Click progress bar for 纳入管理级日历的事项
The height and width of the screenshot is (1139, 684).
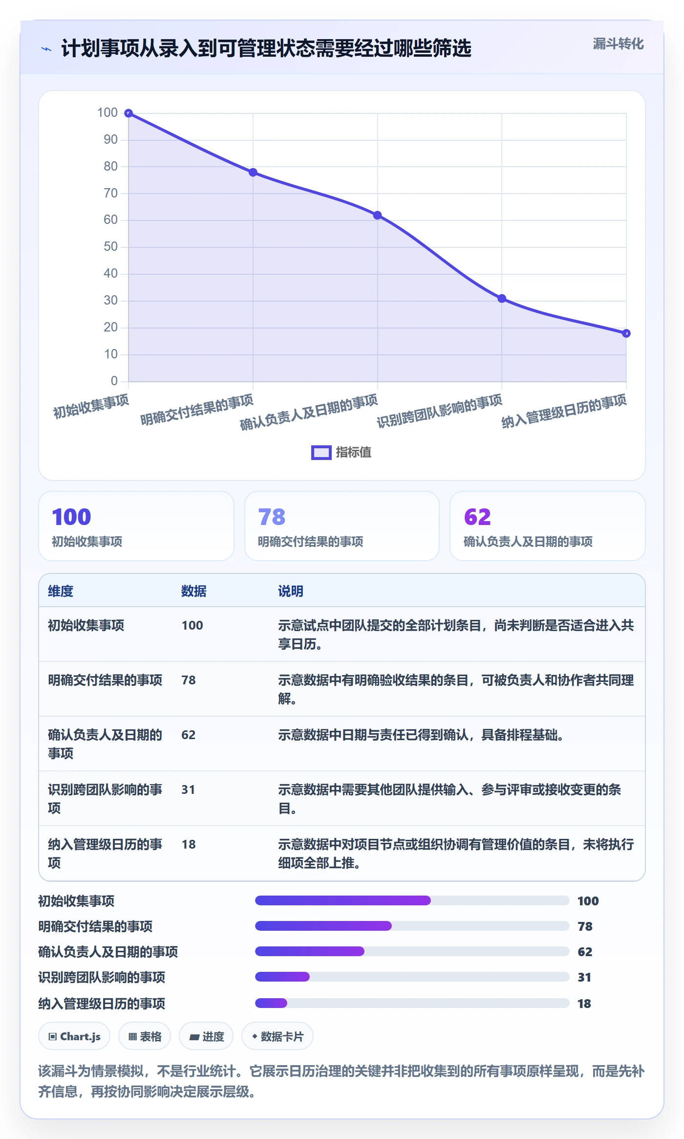point(412,1003)
